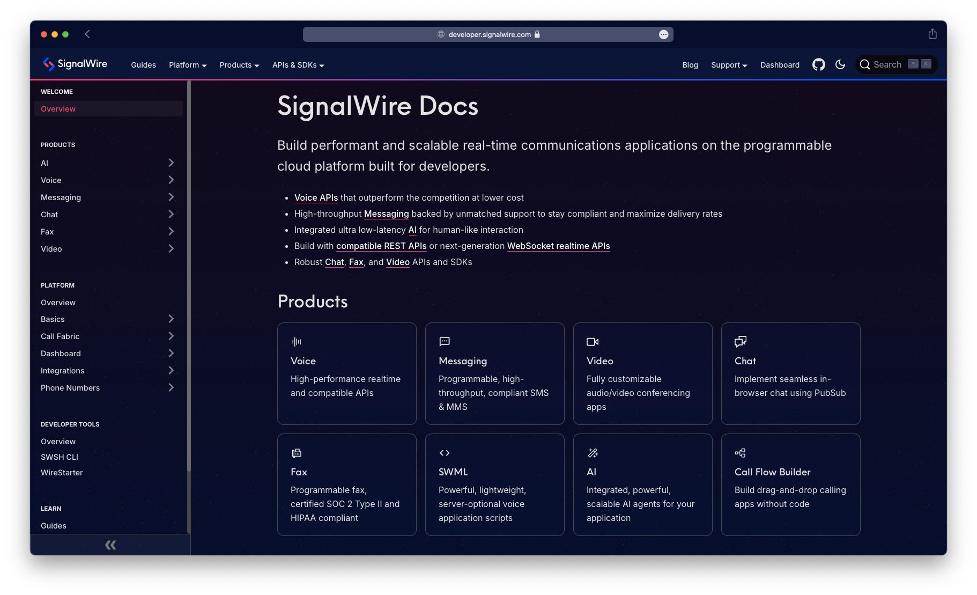Expand the Integrations chevron in sidebar
Screen dimensions: 977x595
pyautogui.click(x=171, y=370)
